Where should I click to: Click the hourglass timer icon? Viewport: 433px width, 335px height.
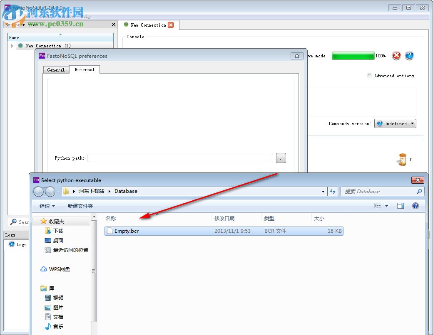403,159
